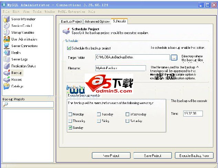Click the Backup Projects search magnifier icon

point(5,104)
